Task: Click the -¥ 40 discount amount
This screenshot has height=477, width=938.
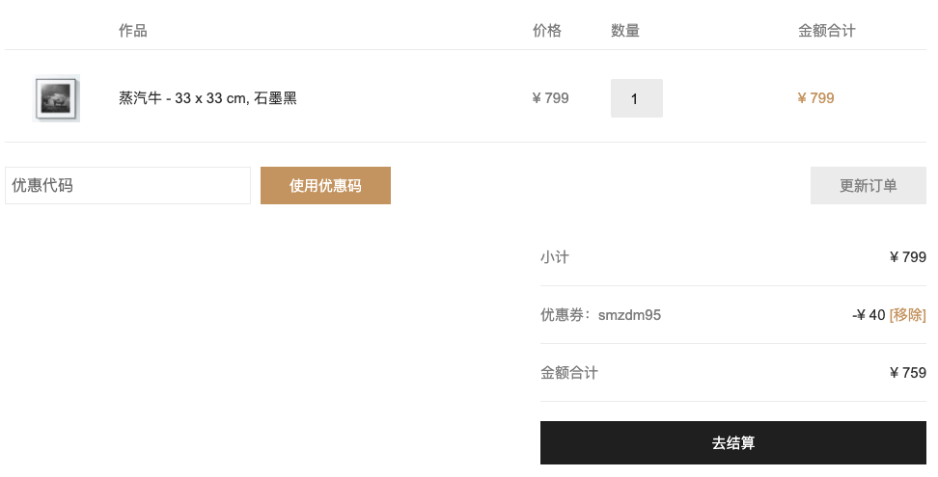Action: [869, 314]
